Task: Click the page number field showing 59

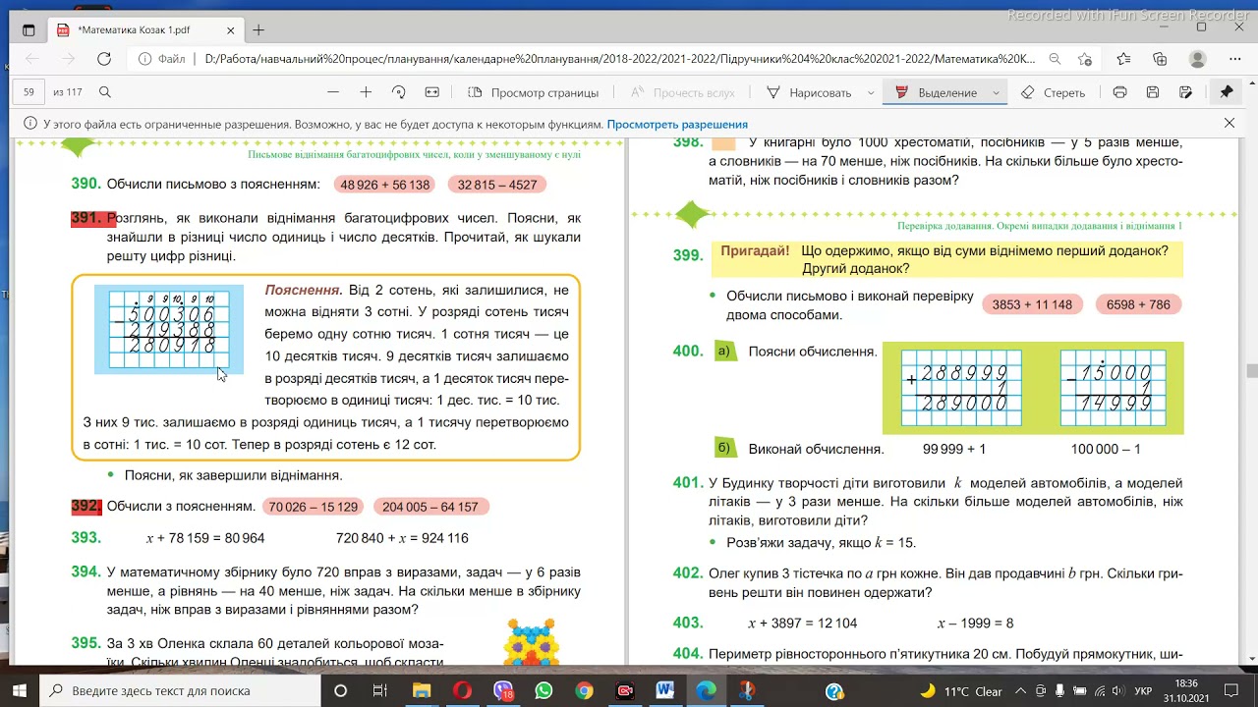Action: 29,92
